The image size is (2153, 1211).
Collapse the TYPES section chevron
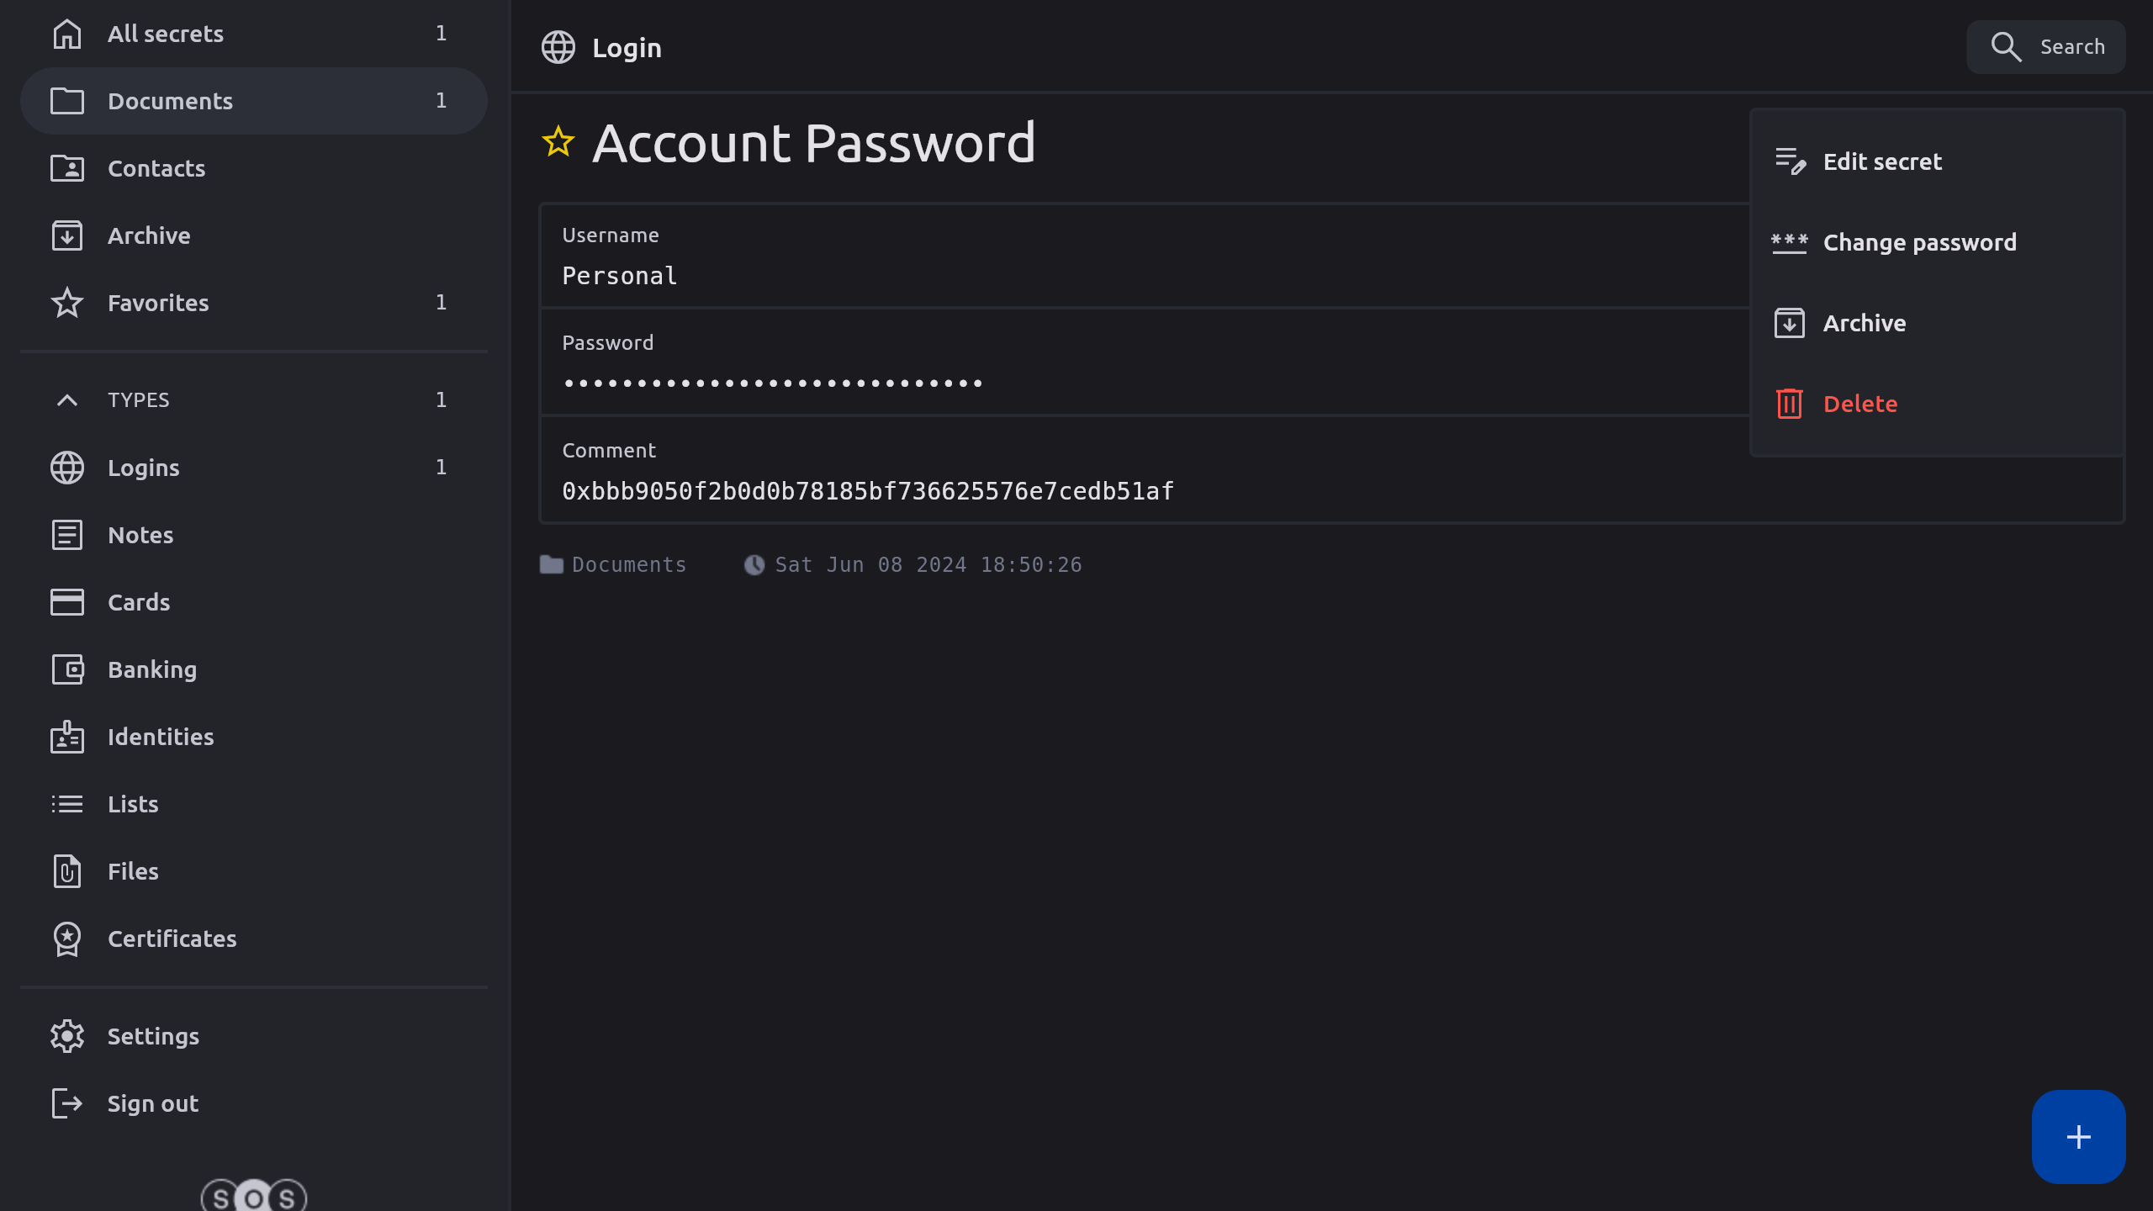67,400
